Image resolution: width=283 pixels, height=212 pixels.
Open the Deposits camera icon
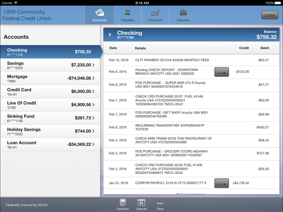click(x=183, y=12)
